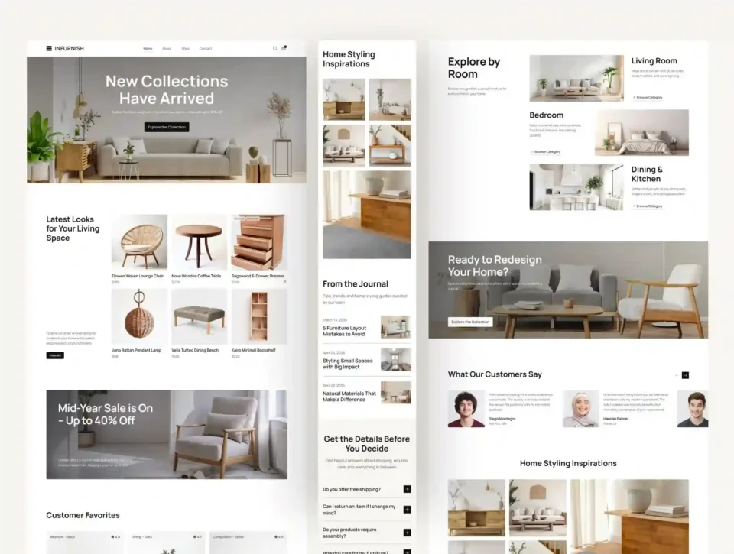The height and width of the screenshot is (554, 734).
Task: Click the View All button
Action: tap(55, 355)
